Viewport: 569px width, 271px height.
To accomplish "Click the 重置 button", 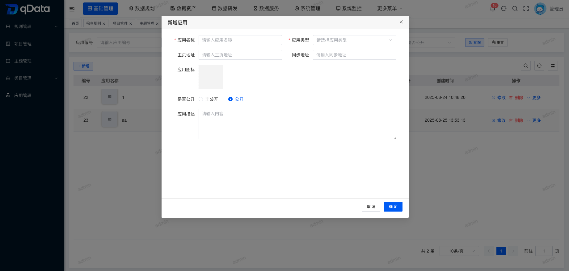I will tap(498, 42).
